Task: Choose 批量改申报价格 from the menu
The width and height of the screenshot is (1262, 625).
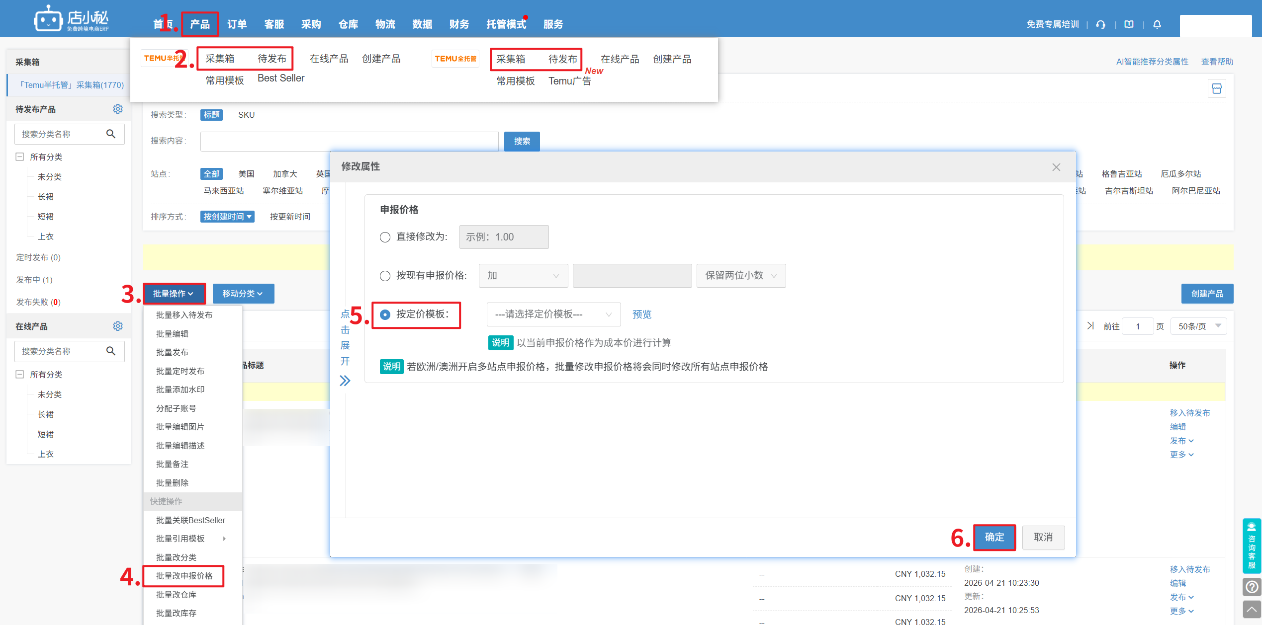Action: (184, 576)
